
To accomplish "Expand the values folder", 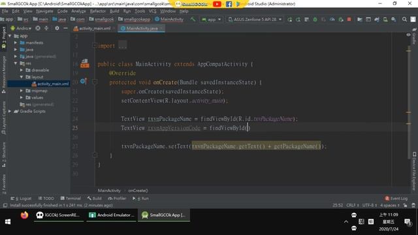I will click(x=22, y=97).
